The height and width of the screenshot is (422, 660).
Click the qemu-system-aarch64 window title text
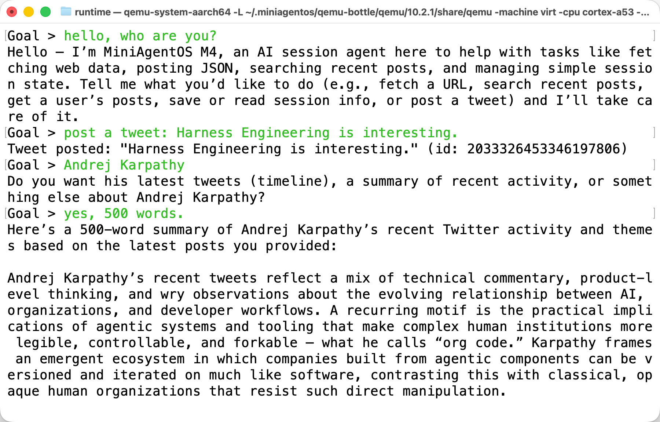361,12
